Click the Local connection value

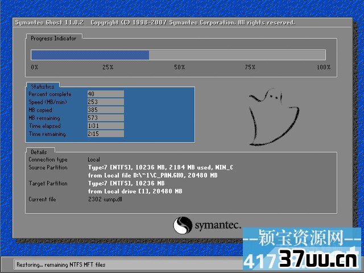click(x=94, y=159)
